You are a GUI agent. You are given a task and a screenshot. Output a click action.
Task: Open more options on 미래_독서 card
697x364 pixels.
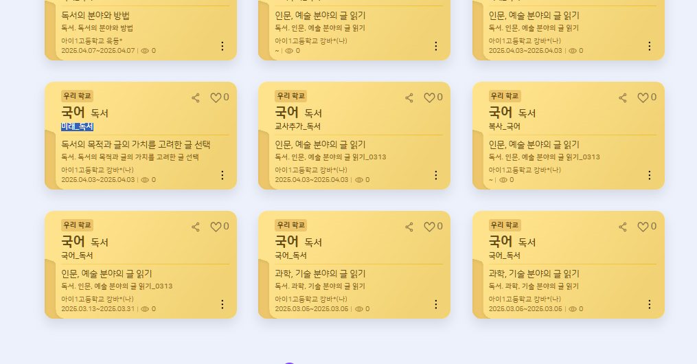click(222, 175)
